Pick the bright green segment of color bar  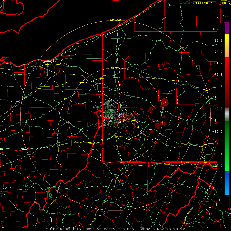click(227, 146)
